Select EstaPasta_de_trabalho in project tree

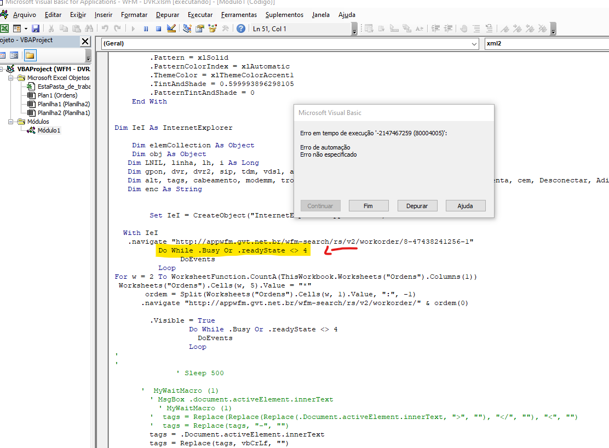point(64,87)
